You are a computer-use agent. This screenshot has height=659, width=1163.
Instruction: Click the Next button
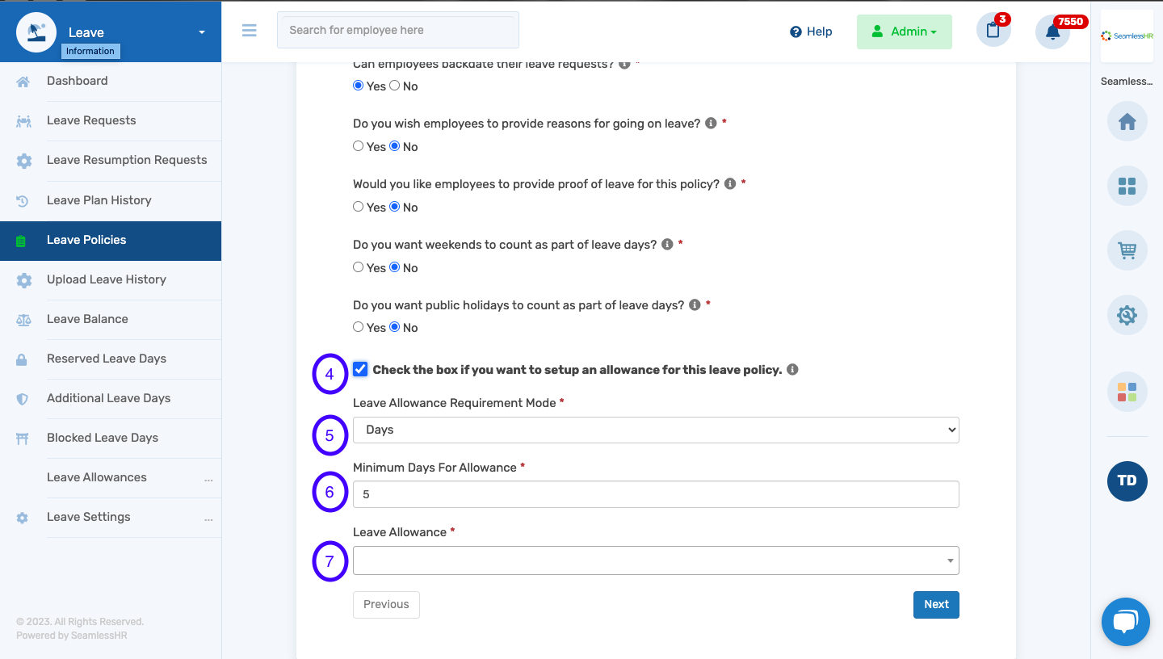[x=935, y=604]
